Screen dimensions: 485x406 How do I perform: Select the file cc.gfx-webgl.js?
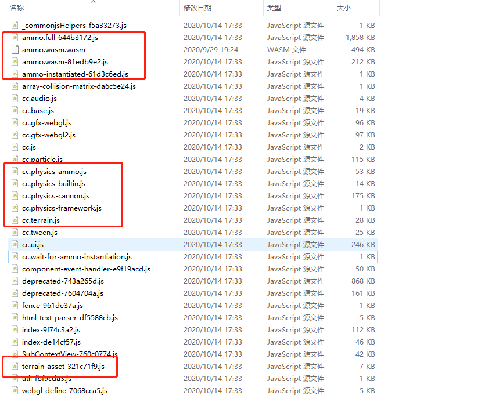(46, 123)
